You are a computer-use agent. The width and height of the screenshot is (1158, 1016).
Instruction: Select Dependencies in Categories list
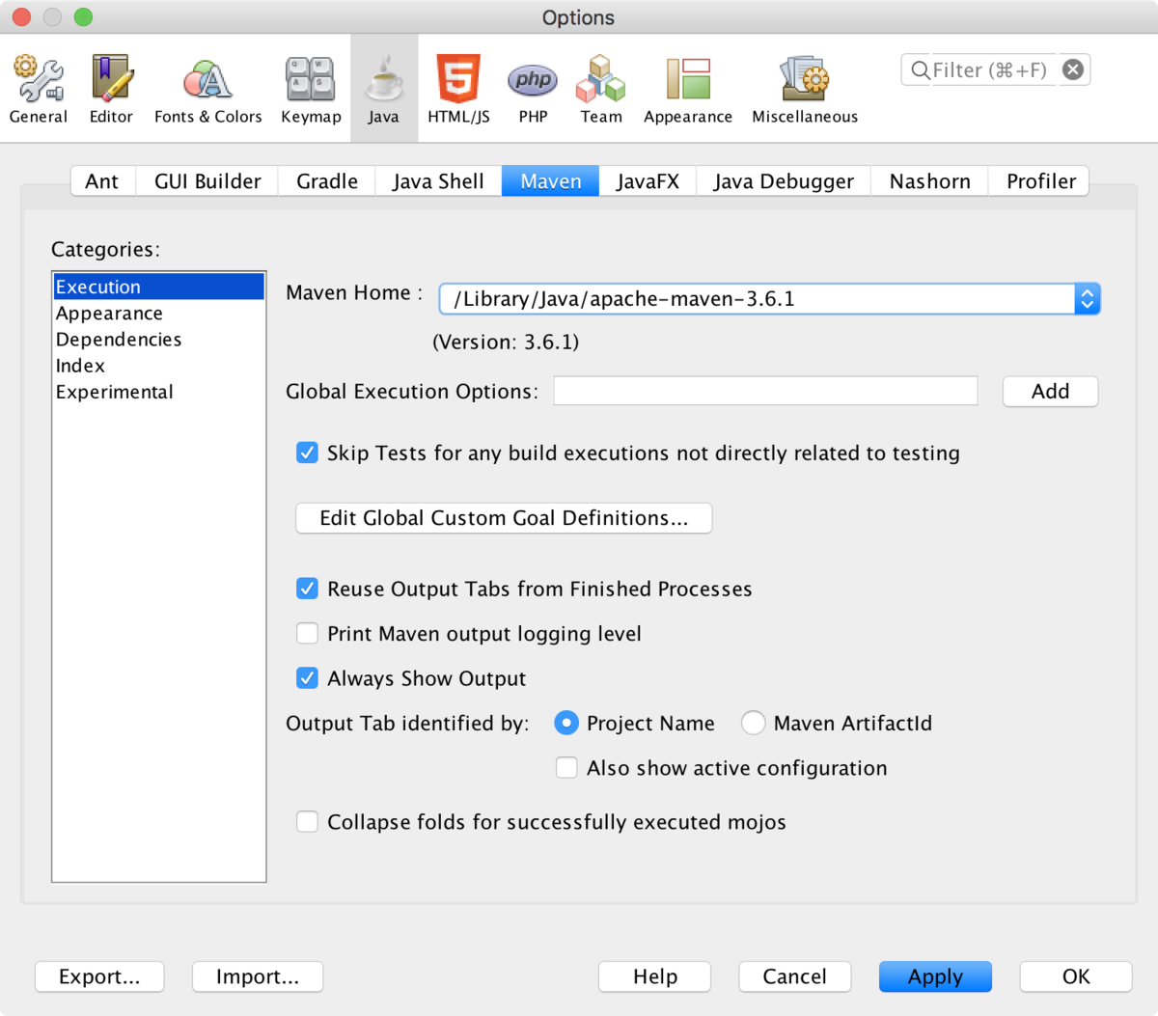(x=158, y=340)
